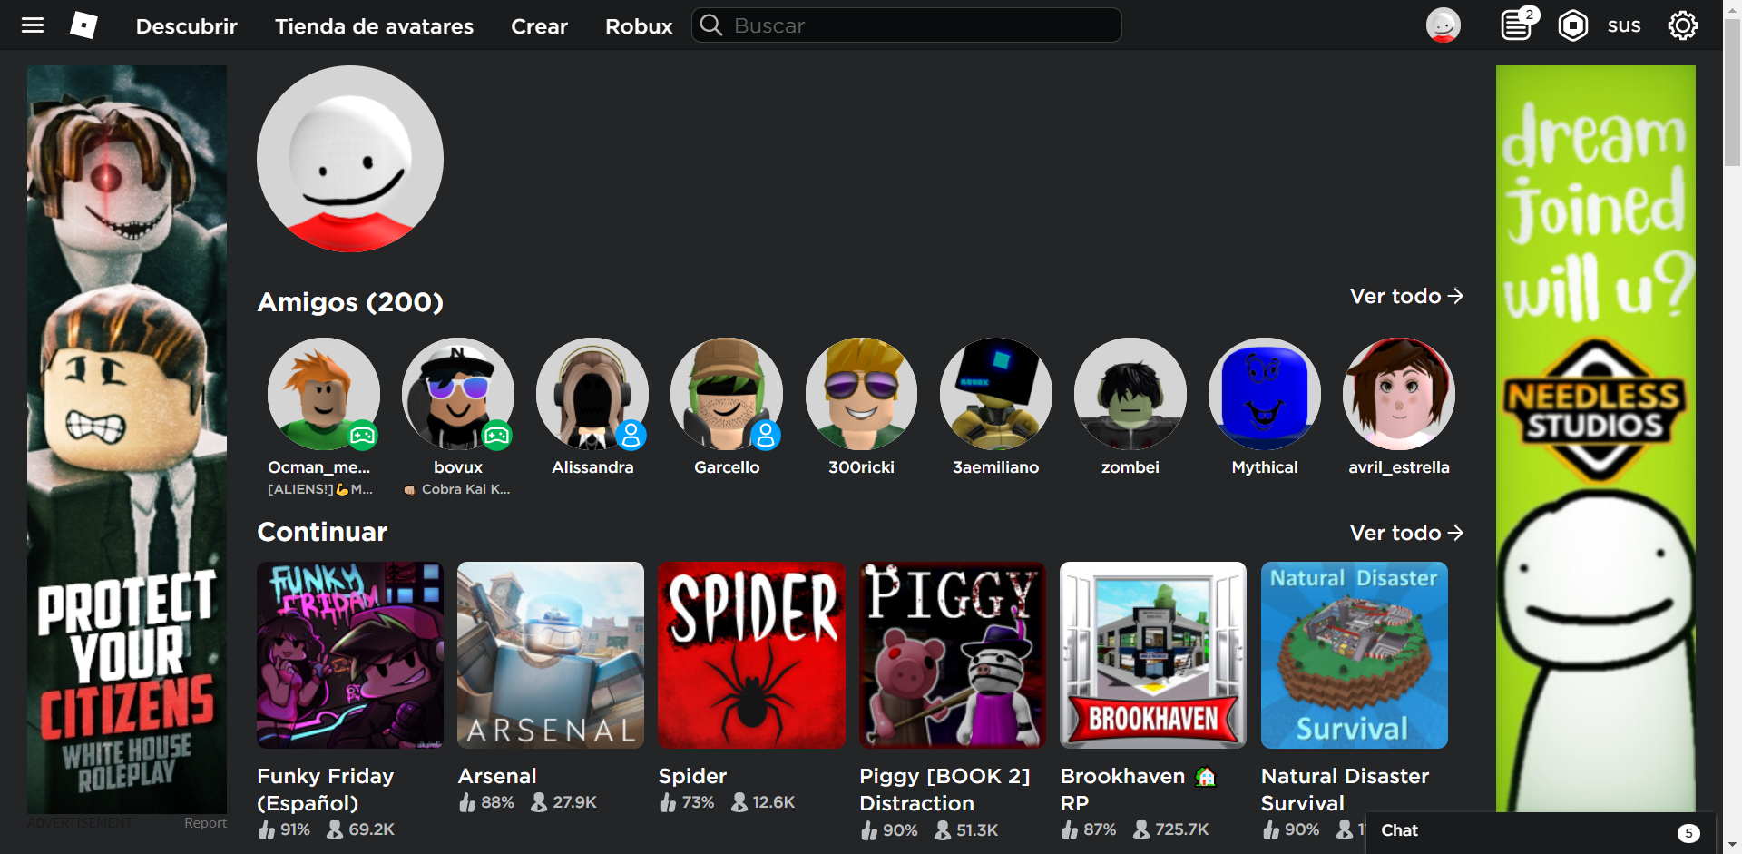This screenshot has height=854, width=1742.
Task: Click the Needless Studios ad banner
Action: click(1596, 439)
